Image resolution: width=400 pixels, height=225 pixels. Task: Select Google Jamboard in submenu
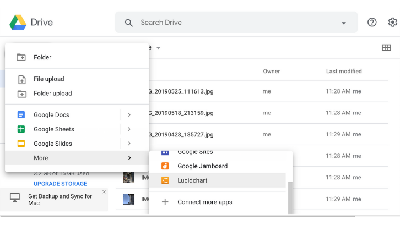(x=217, y=166)
